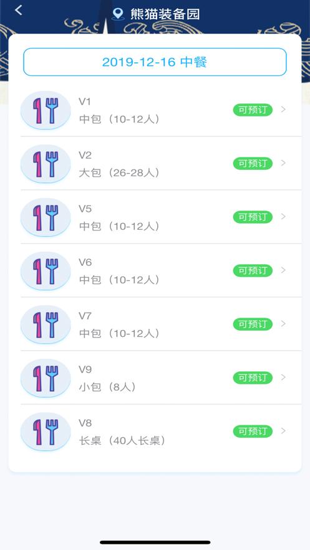Screen dimensions: 310x550
Task: Tap the location pin icon
Action: [118, 14]
